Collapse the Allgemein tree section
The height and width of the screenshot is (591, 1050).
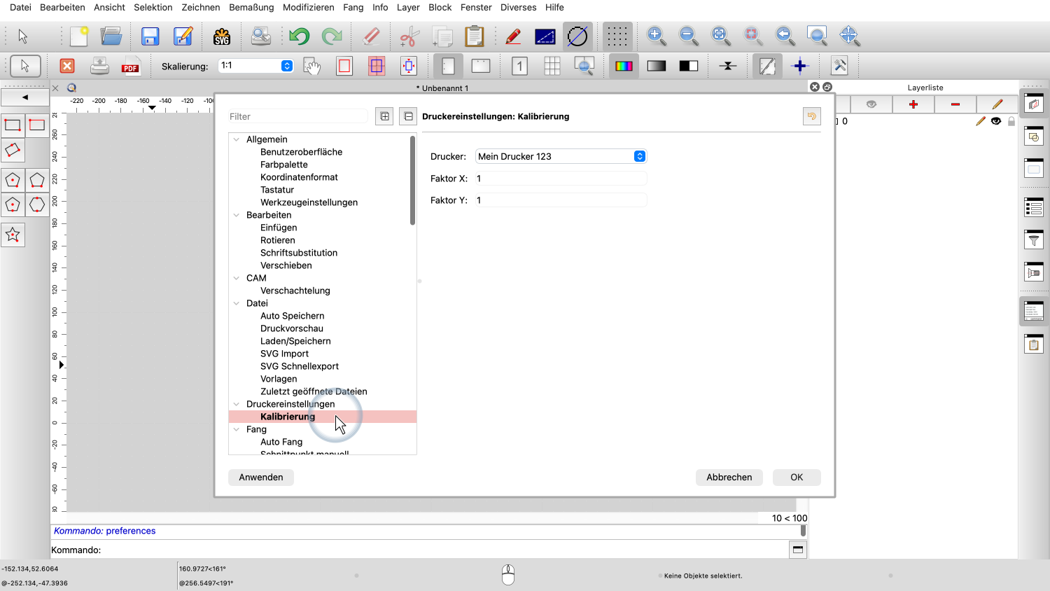(237, 139)
